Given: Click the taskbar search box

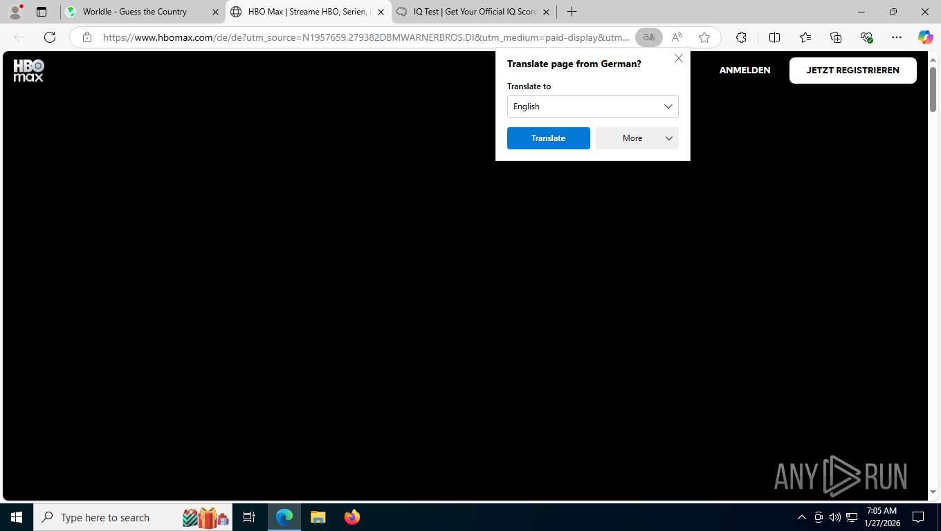Looking at the screenshot, I should tap(134, 517).
